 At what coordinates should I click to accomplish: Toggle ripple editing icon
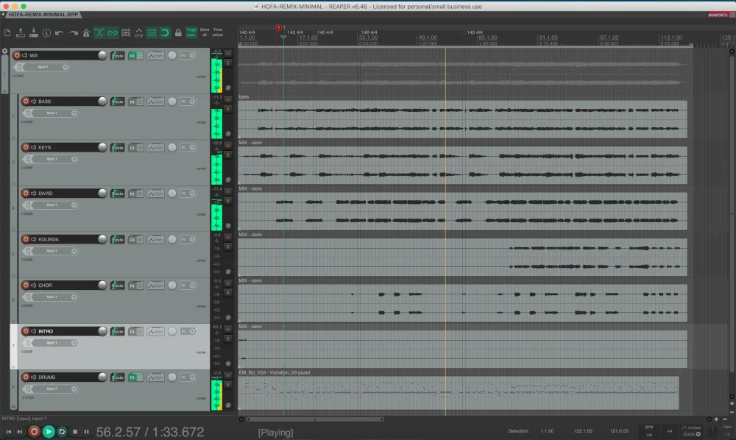(x=126, y=33)
